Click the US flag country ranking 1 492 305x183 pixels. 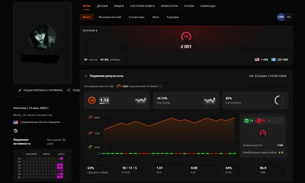click(257, 60)
